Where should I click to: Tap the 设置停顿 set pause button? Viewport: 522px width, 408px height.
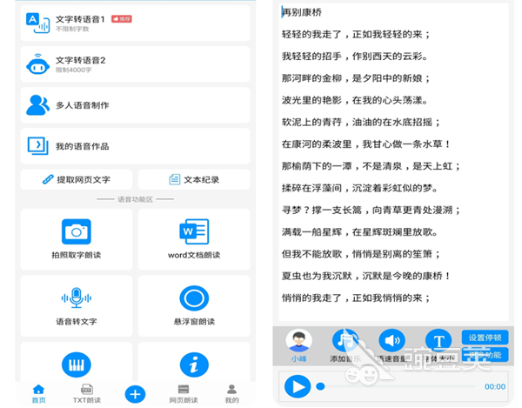pyautogui.click(x=485, y=338)
